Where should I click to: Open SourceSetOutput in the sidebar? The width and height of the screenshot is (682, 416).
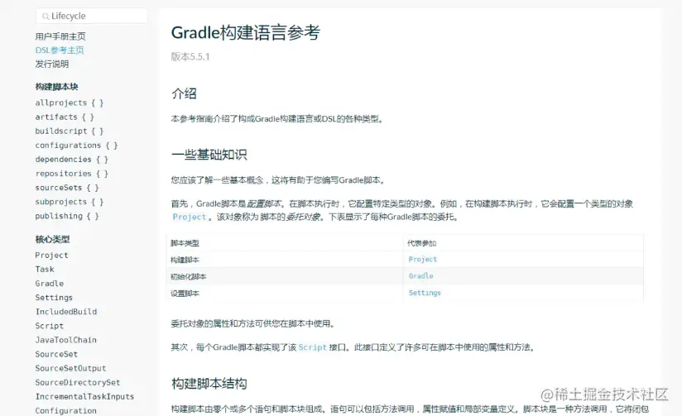[70, 368]
